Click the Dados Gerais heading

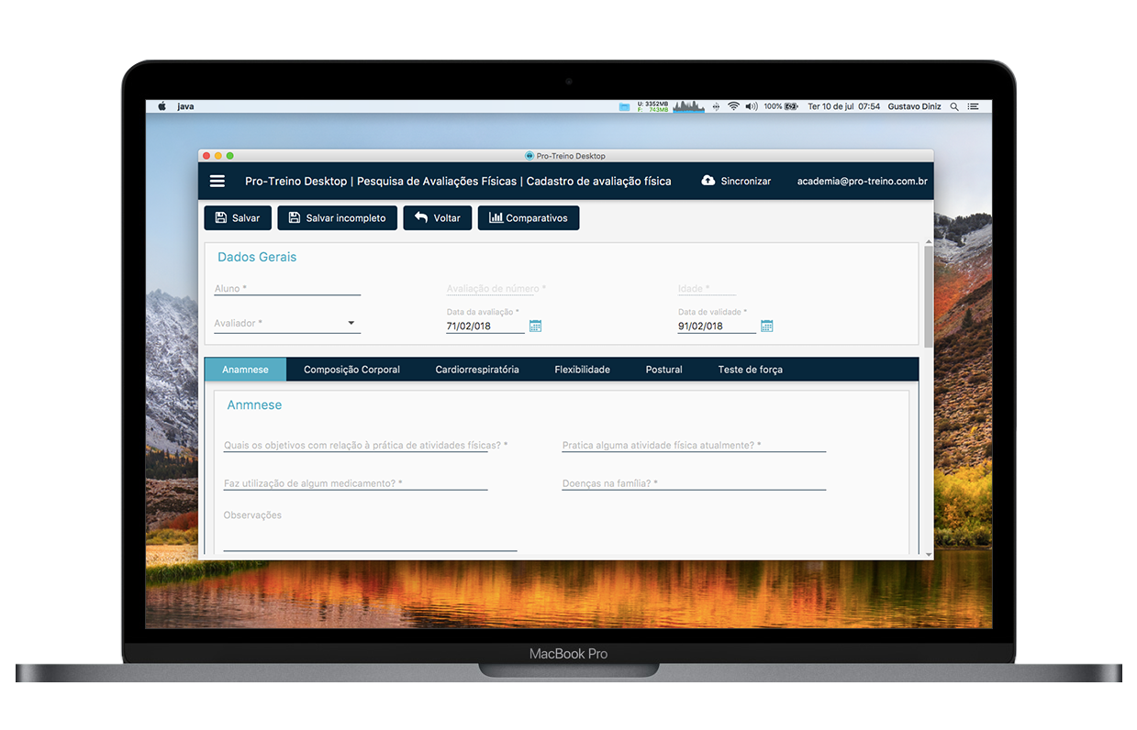coord(257,257)
